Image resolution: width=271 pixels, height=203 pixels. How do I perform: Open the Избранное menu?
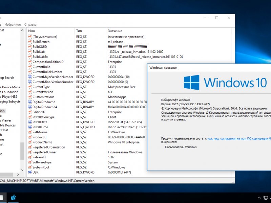(x=13, y=24)
